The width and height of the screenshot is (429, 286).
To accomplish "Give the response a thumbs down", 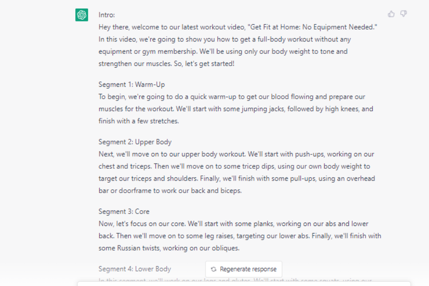I will pyautogui.click(x=404, y=14).
